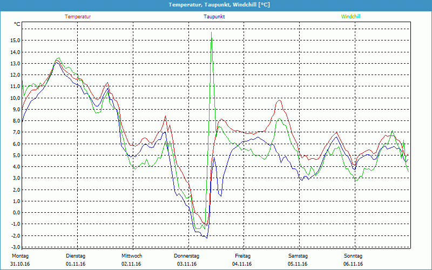
Task: Click the -2,0 y-axis value
Action: pyautogui.click(x=16, y=235)
